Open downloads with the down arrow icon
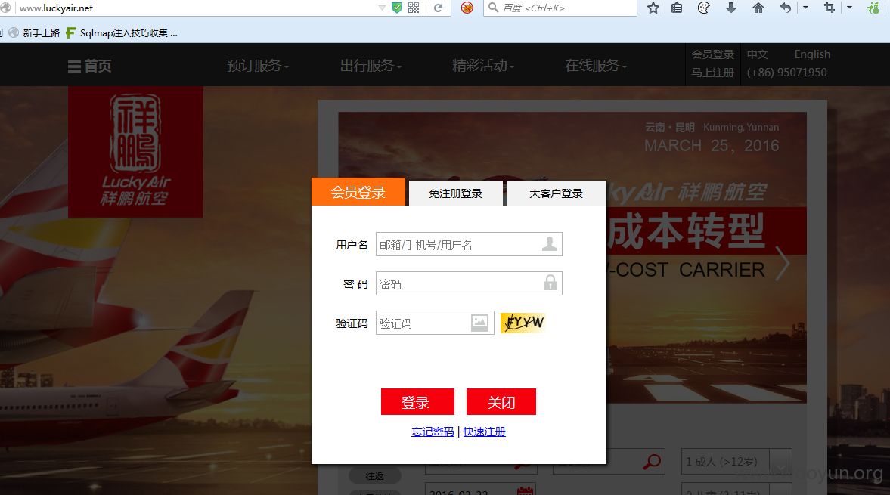This screenshot has width=890, height=495. pos(731,8)
